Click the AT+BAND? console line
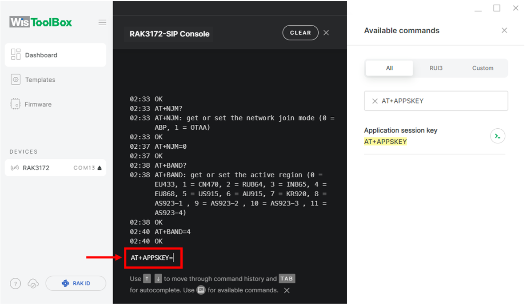Viewport: 527px width, 305px height. [170, 165]
